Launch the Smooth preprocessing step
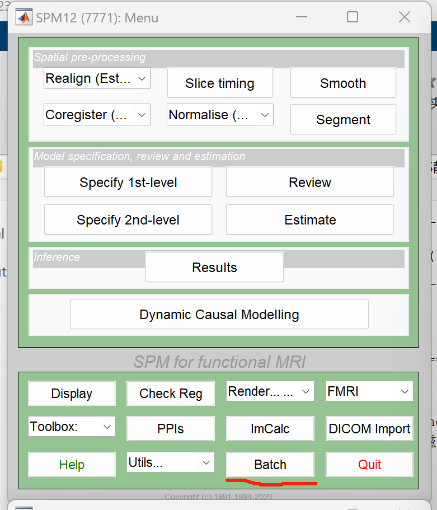 coord(343,83)
